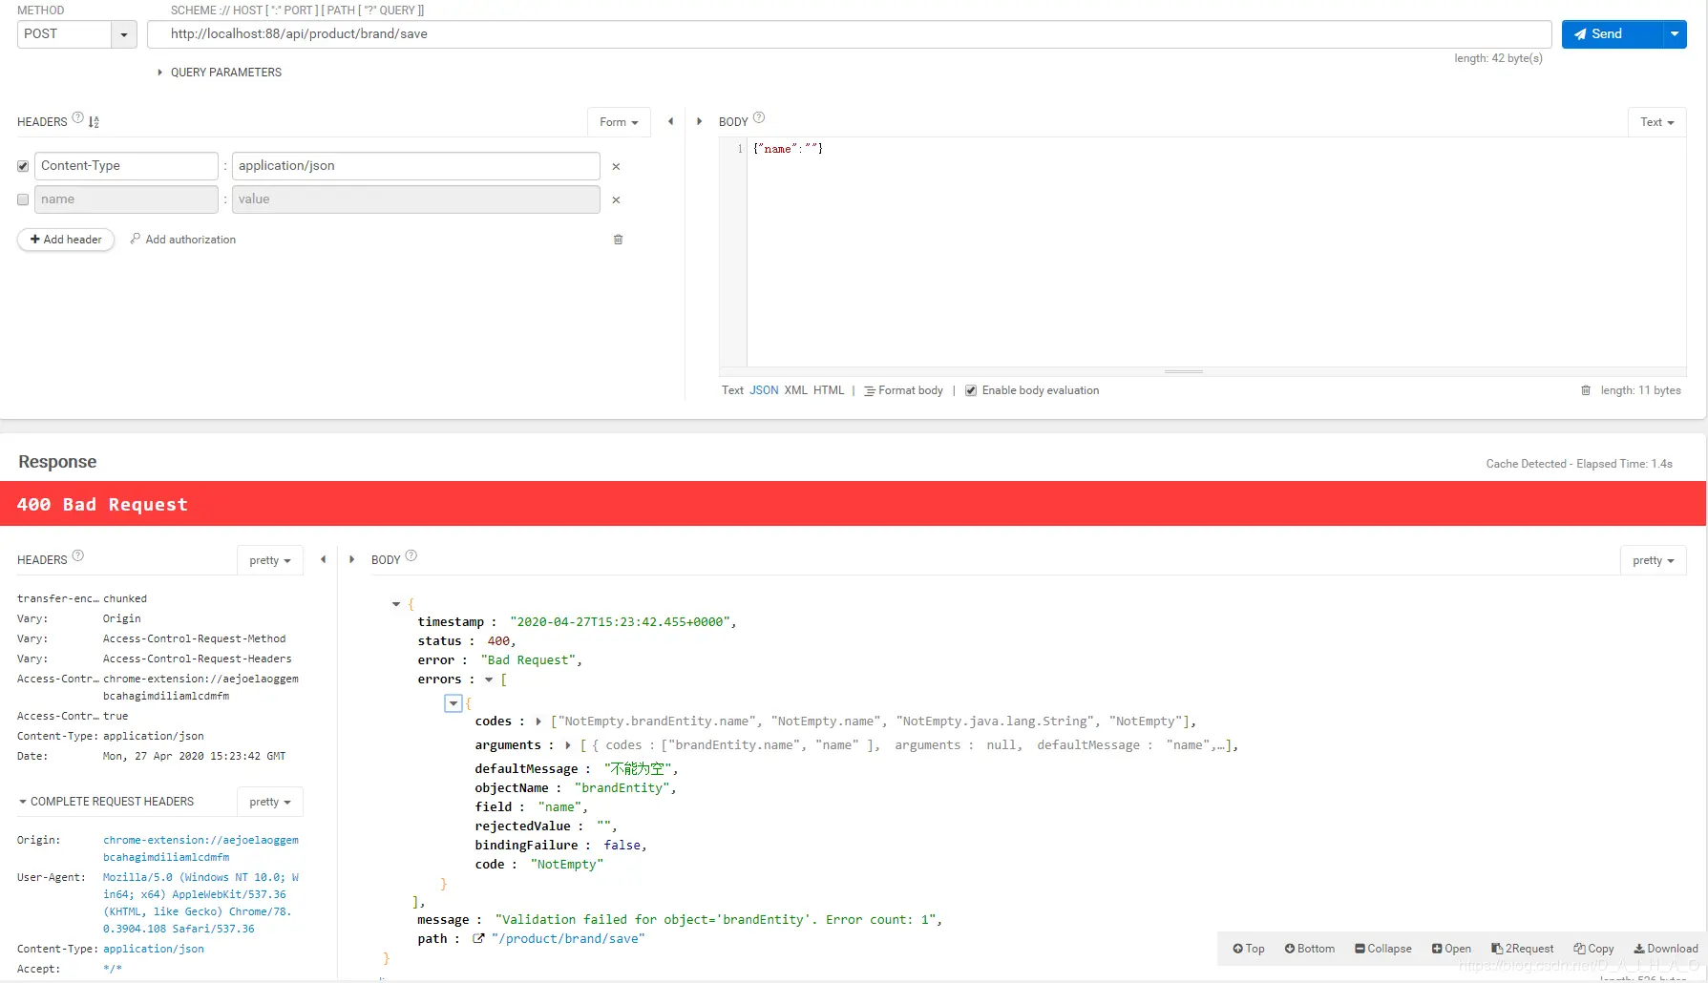Collapse the first errors object

(453, 703)
